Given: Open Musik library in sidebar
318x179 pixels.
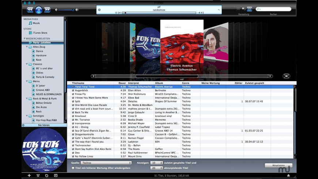Looking at the screenshot, I should [36, 23].
